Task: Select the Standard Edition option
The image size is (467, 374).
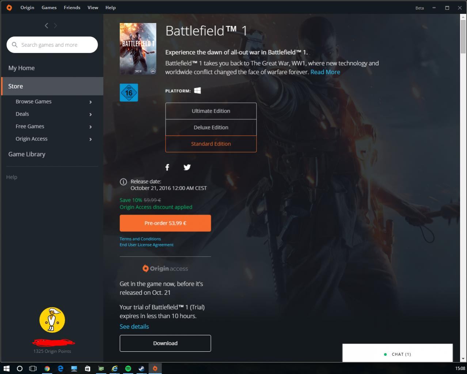Action: (211, 144)
